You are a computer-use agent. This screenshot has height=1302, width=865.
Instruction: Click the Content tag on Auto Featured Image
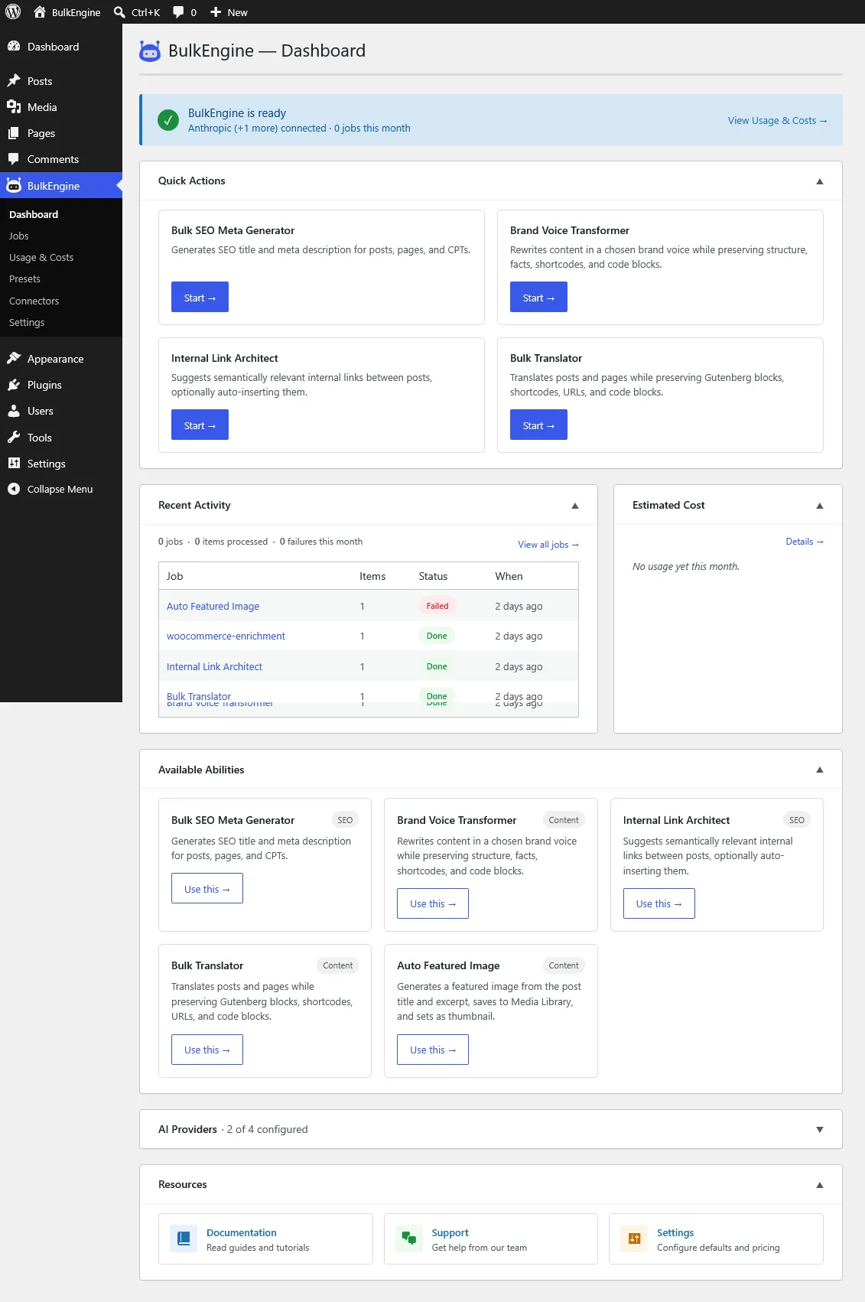point(564,965)
